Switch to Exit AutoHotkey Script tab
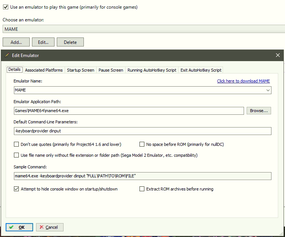This screenshot has height=237, width=285. point(201,70)
